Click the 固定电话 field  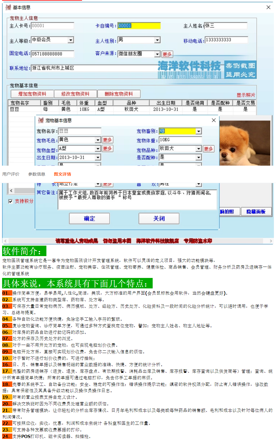point(52,54)
